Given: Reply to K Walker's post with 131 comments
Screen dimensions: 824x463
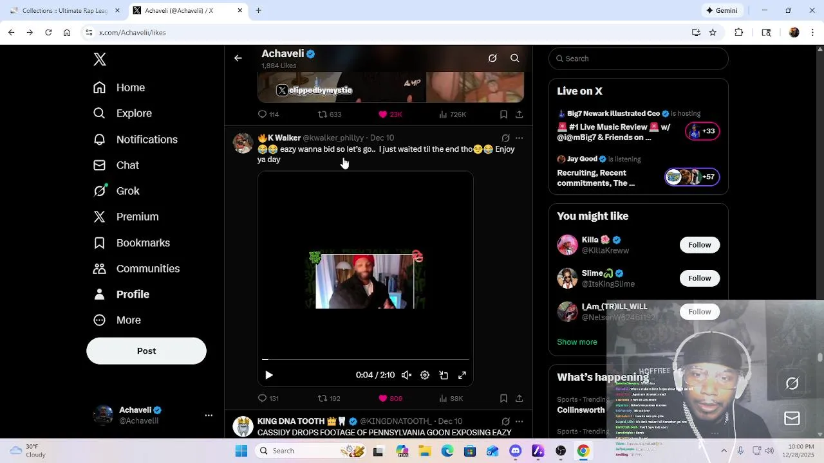Looking at the screenshot, I should pyautogui.click(x=268, y=399).
